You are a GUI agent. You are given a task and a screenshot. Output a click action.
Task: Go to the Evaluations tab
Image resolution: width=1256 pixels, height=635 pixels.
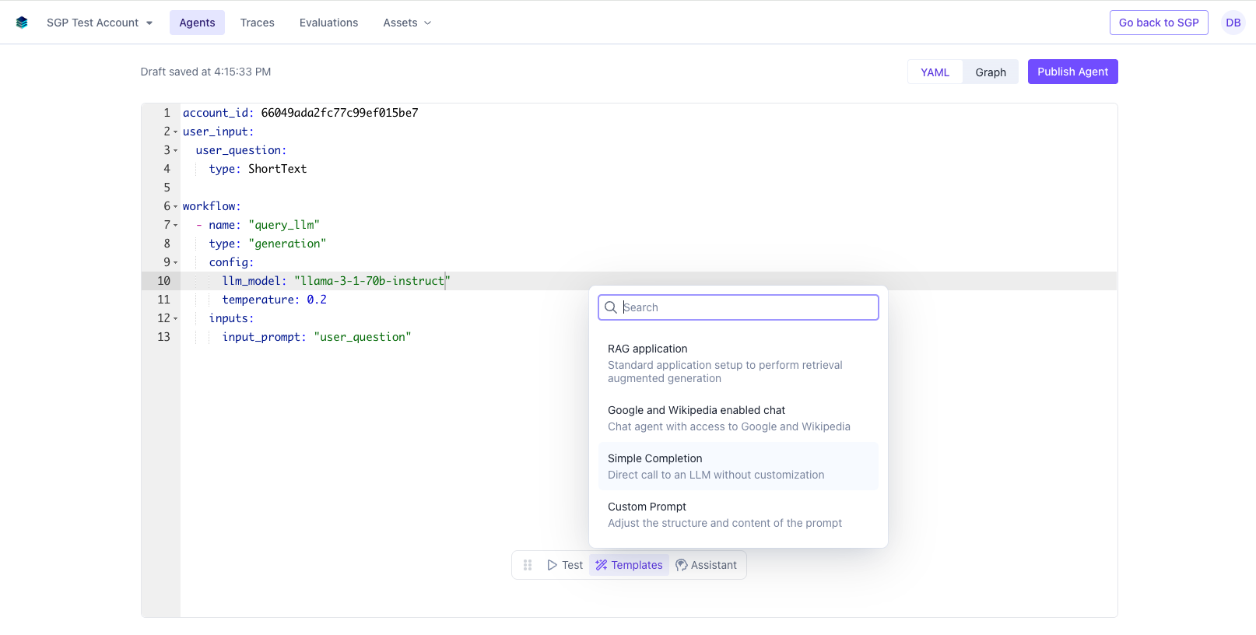click(x=328, y=23)
